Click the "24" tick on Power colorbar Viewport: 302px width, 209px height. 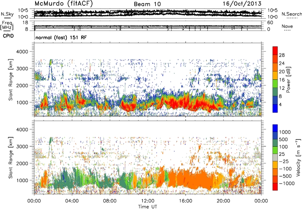point(282,63)
